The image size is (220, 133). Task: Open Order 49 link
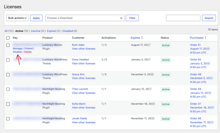196,74
